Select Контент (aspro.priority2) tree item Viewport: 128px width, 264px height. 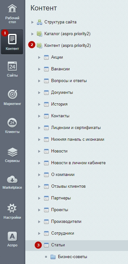point(67,45)
